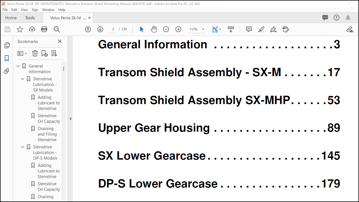
Task: Open page thumbnails panel icon
Action: (x=7, y=45)
